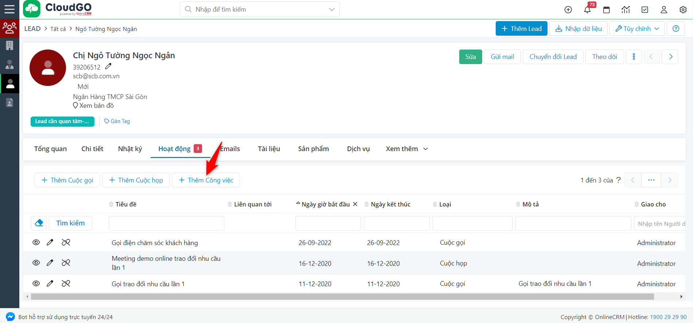
Task: Open the user profile icon
Action: click(664, 10)
